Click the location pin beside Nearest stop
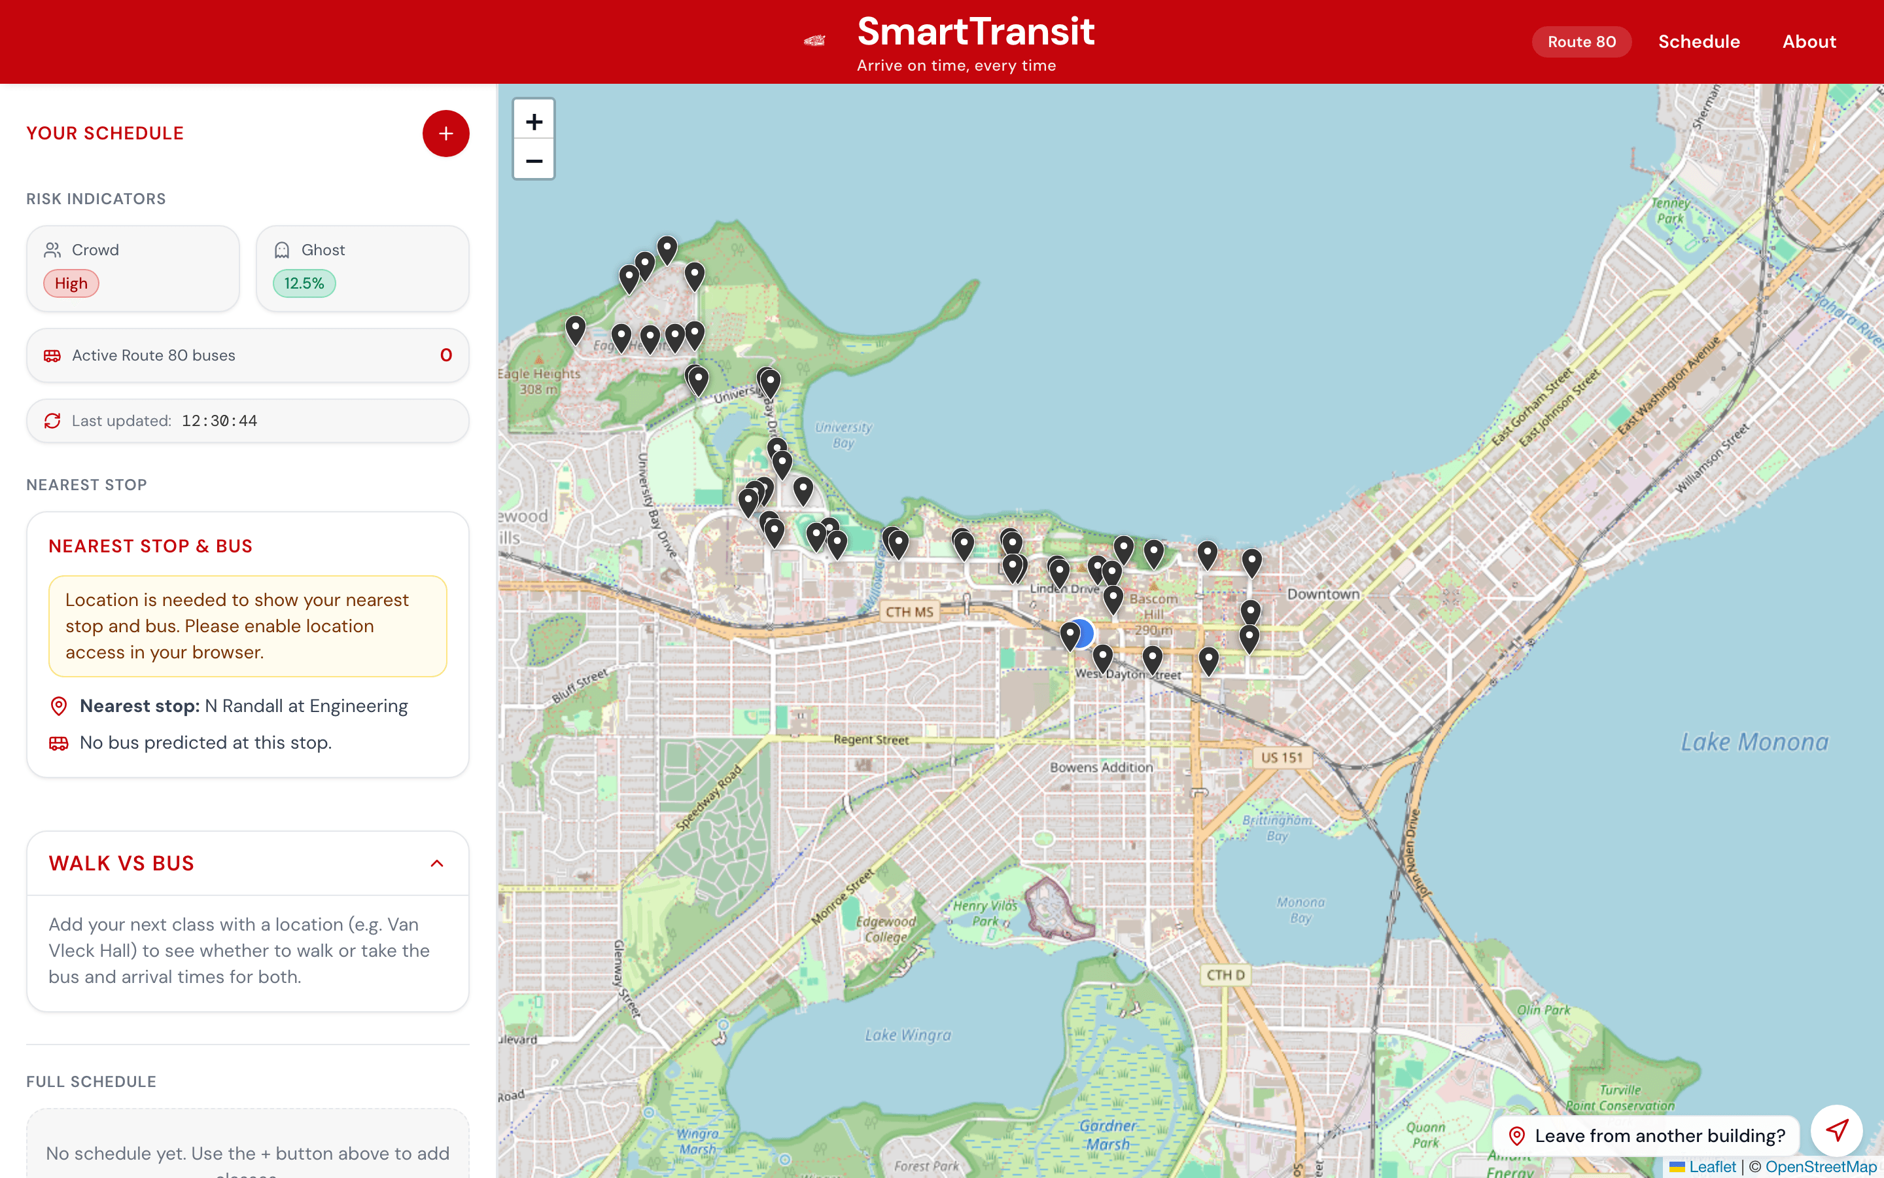 (x=58, y=706)
